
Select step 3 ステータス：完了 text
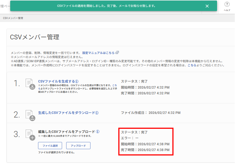[x=134, y=132]
